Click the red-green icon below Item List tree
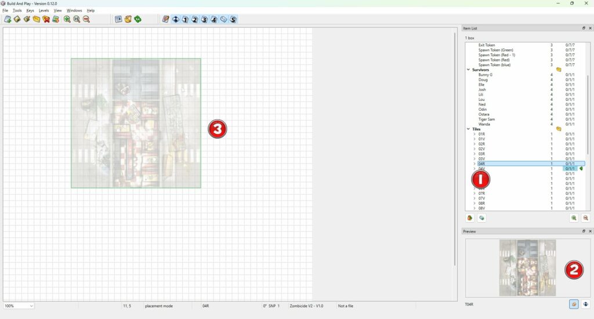Viewport: 594px width, 319px height. pos(470,218)
